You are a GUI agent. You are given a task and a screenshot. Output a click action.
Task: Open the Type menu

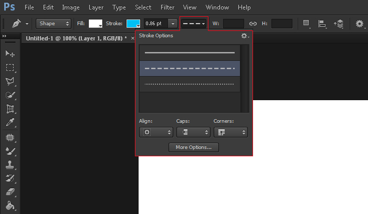[119, 8]
